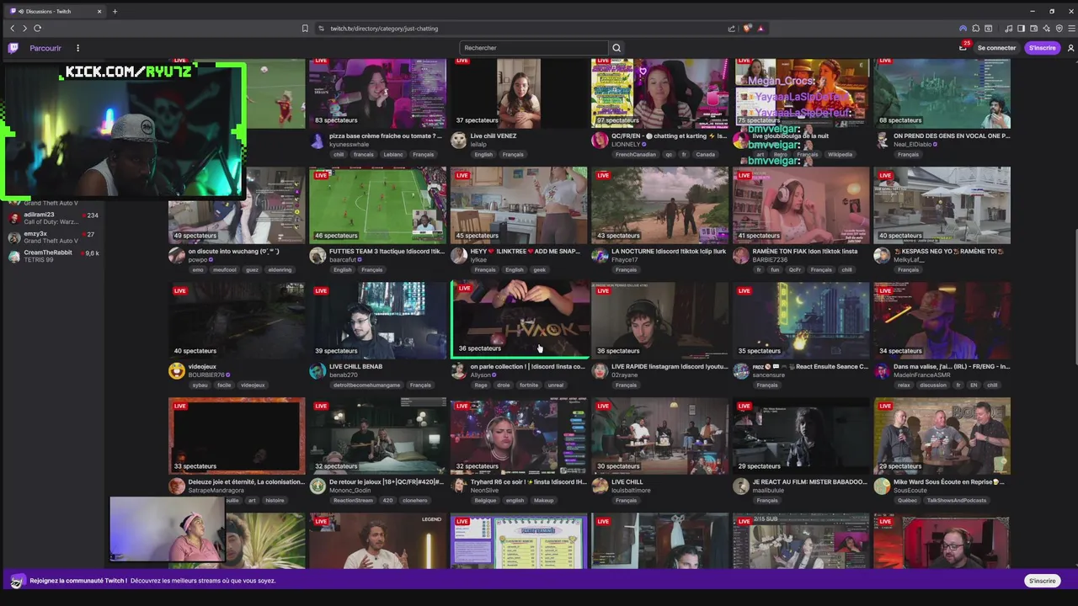1078x606 pixels.
Task: Select the FrenchCanadian tag under LIONNELY
Action: (635, 155)
